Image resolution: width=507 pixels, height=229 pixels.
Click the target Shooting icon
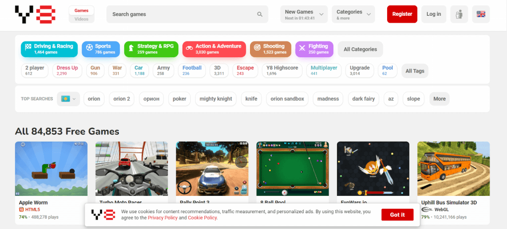click(x=257, y=48)
